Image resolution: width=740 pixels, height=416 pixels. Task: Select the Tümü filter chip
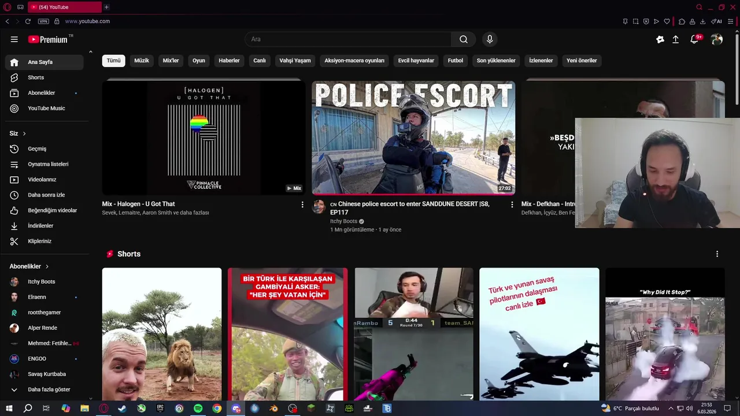114,61
